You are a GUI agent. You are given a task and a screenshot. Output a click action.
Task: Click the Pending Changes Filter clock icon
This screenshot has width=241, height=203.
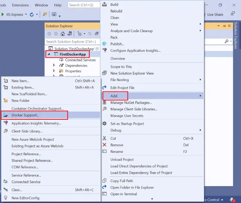(x=79, y=34)
